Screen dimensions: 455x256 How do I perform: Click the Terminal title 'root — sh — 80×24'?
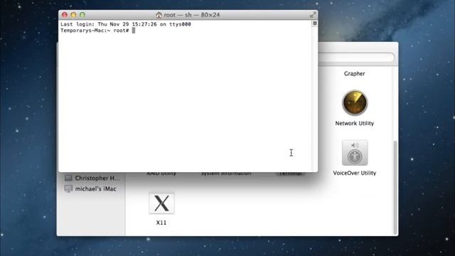tap(192, 15)
